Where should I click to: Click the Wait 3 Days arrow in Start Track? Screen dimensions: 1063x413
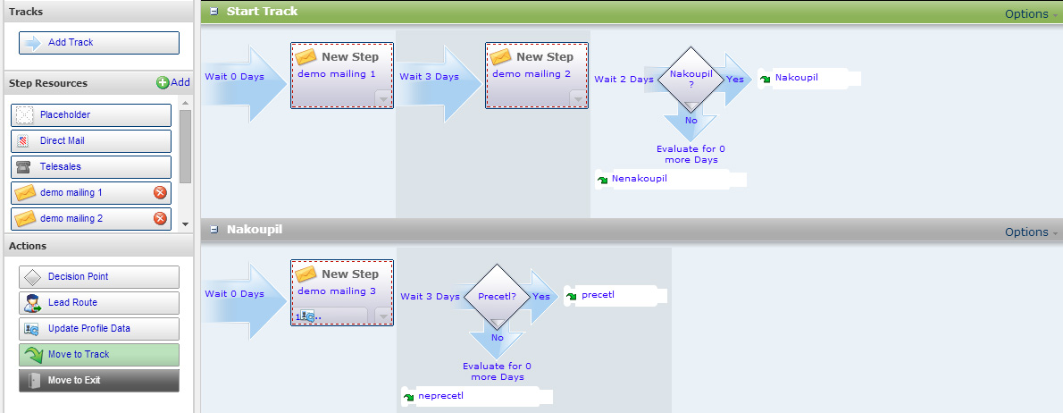pyautogui.click(x=439, y=84)
